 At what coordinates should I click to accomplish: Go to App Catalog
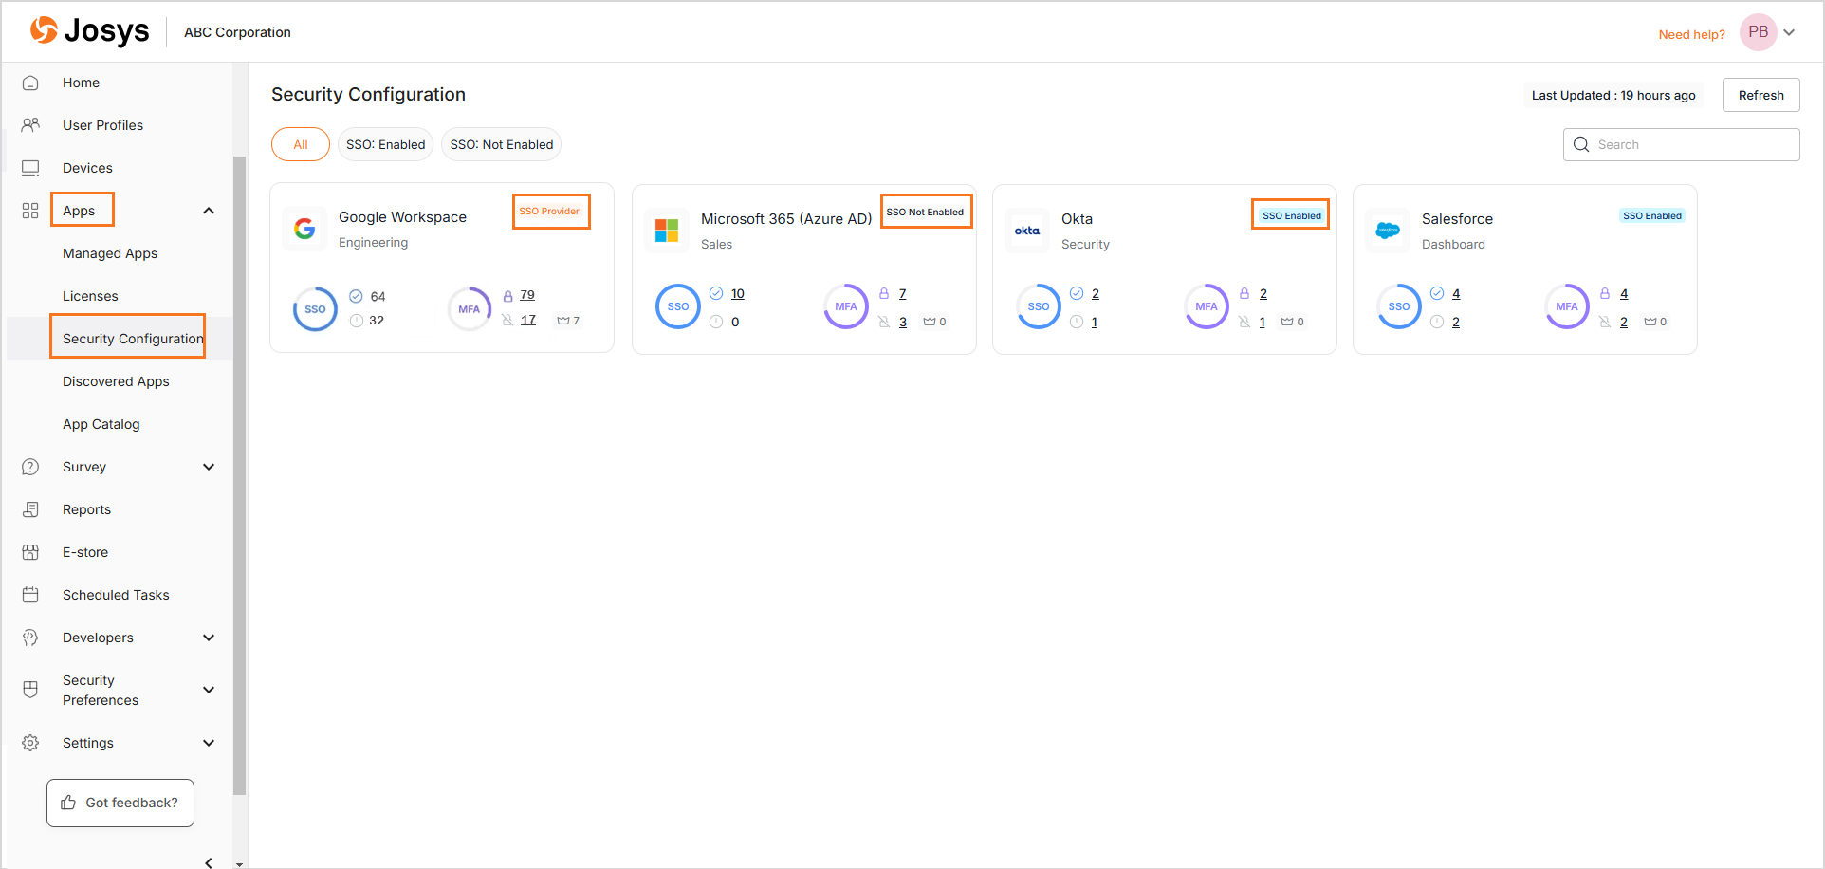pyautogui.click(x=101, y=424)
